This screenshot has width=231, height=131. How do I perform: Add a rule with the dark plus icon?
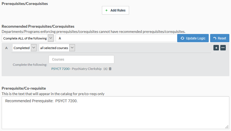tap(216, 48)
